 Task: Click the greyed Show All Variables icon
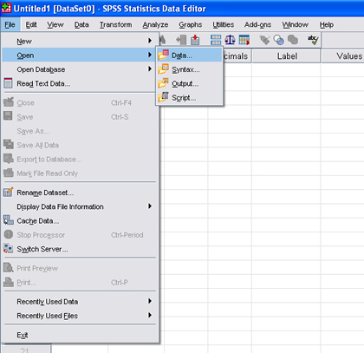(x=293, y=40)
